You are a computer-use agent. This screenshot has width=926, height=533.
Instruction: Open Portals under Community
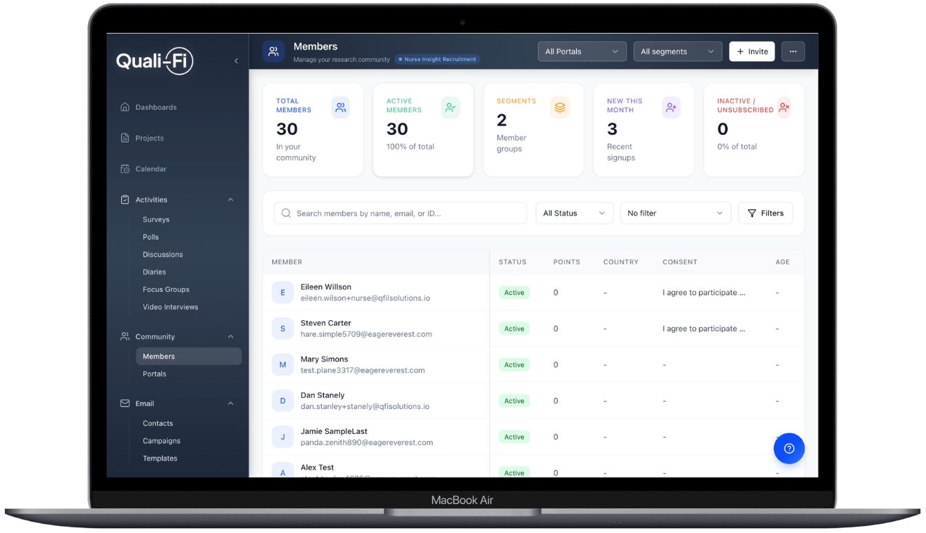(x=154, y=374)
